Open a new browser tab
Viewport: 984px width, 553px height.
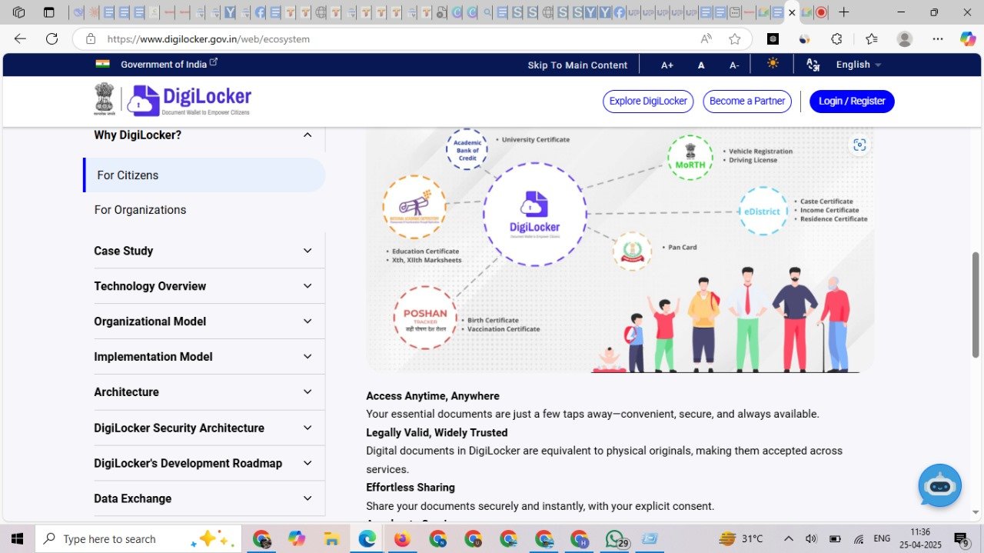pos(844,12)
